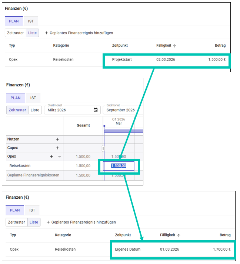Open the Startmonat calendar picker icon
Image resolution: width=240 pixels, height=264 pixels.
[96, 110]
